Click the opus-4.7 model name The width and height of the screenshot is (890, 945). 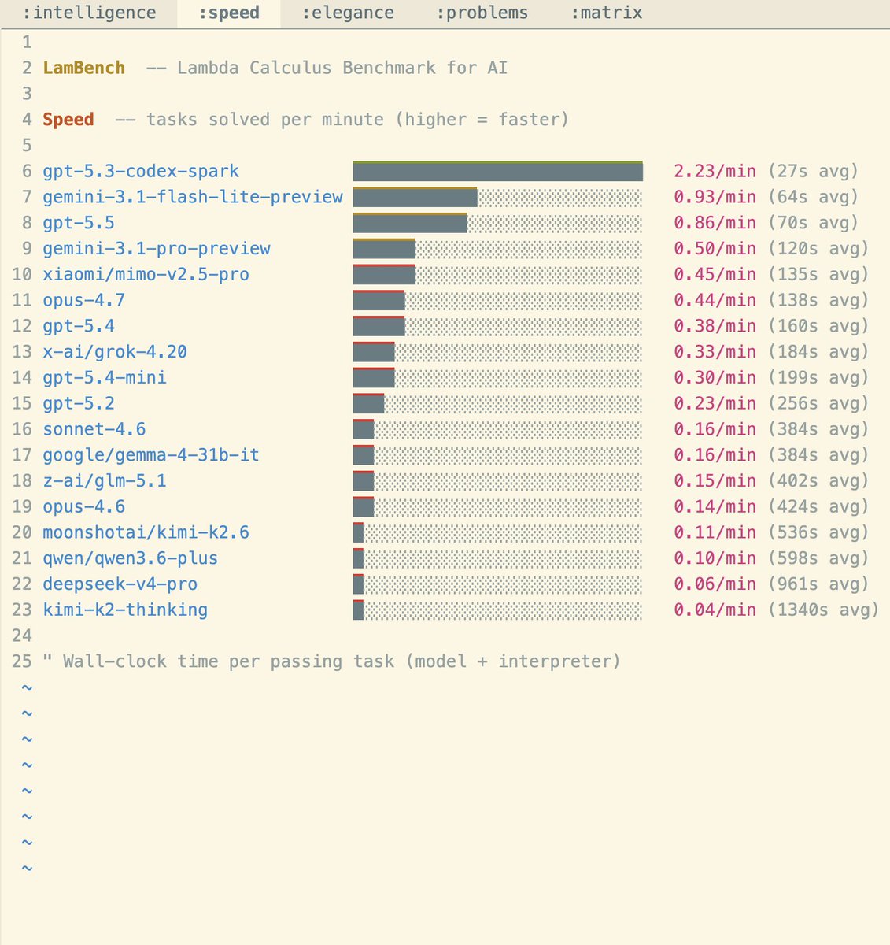[83, 301]
